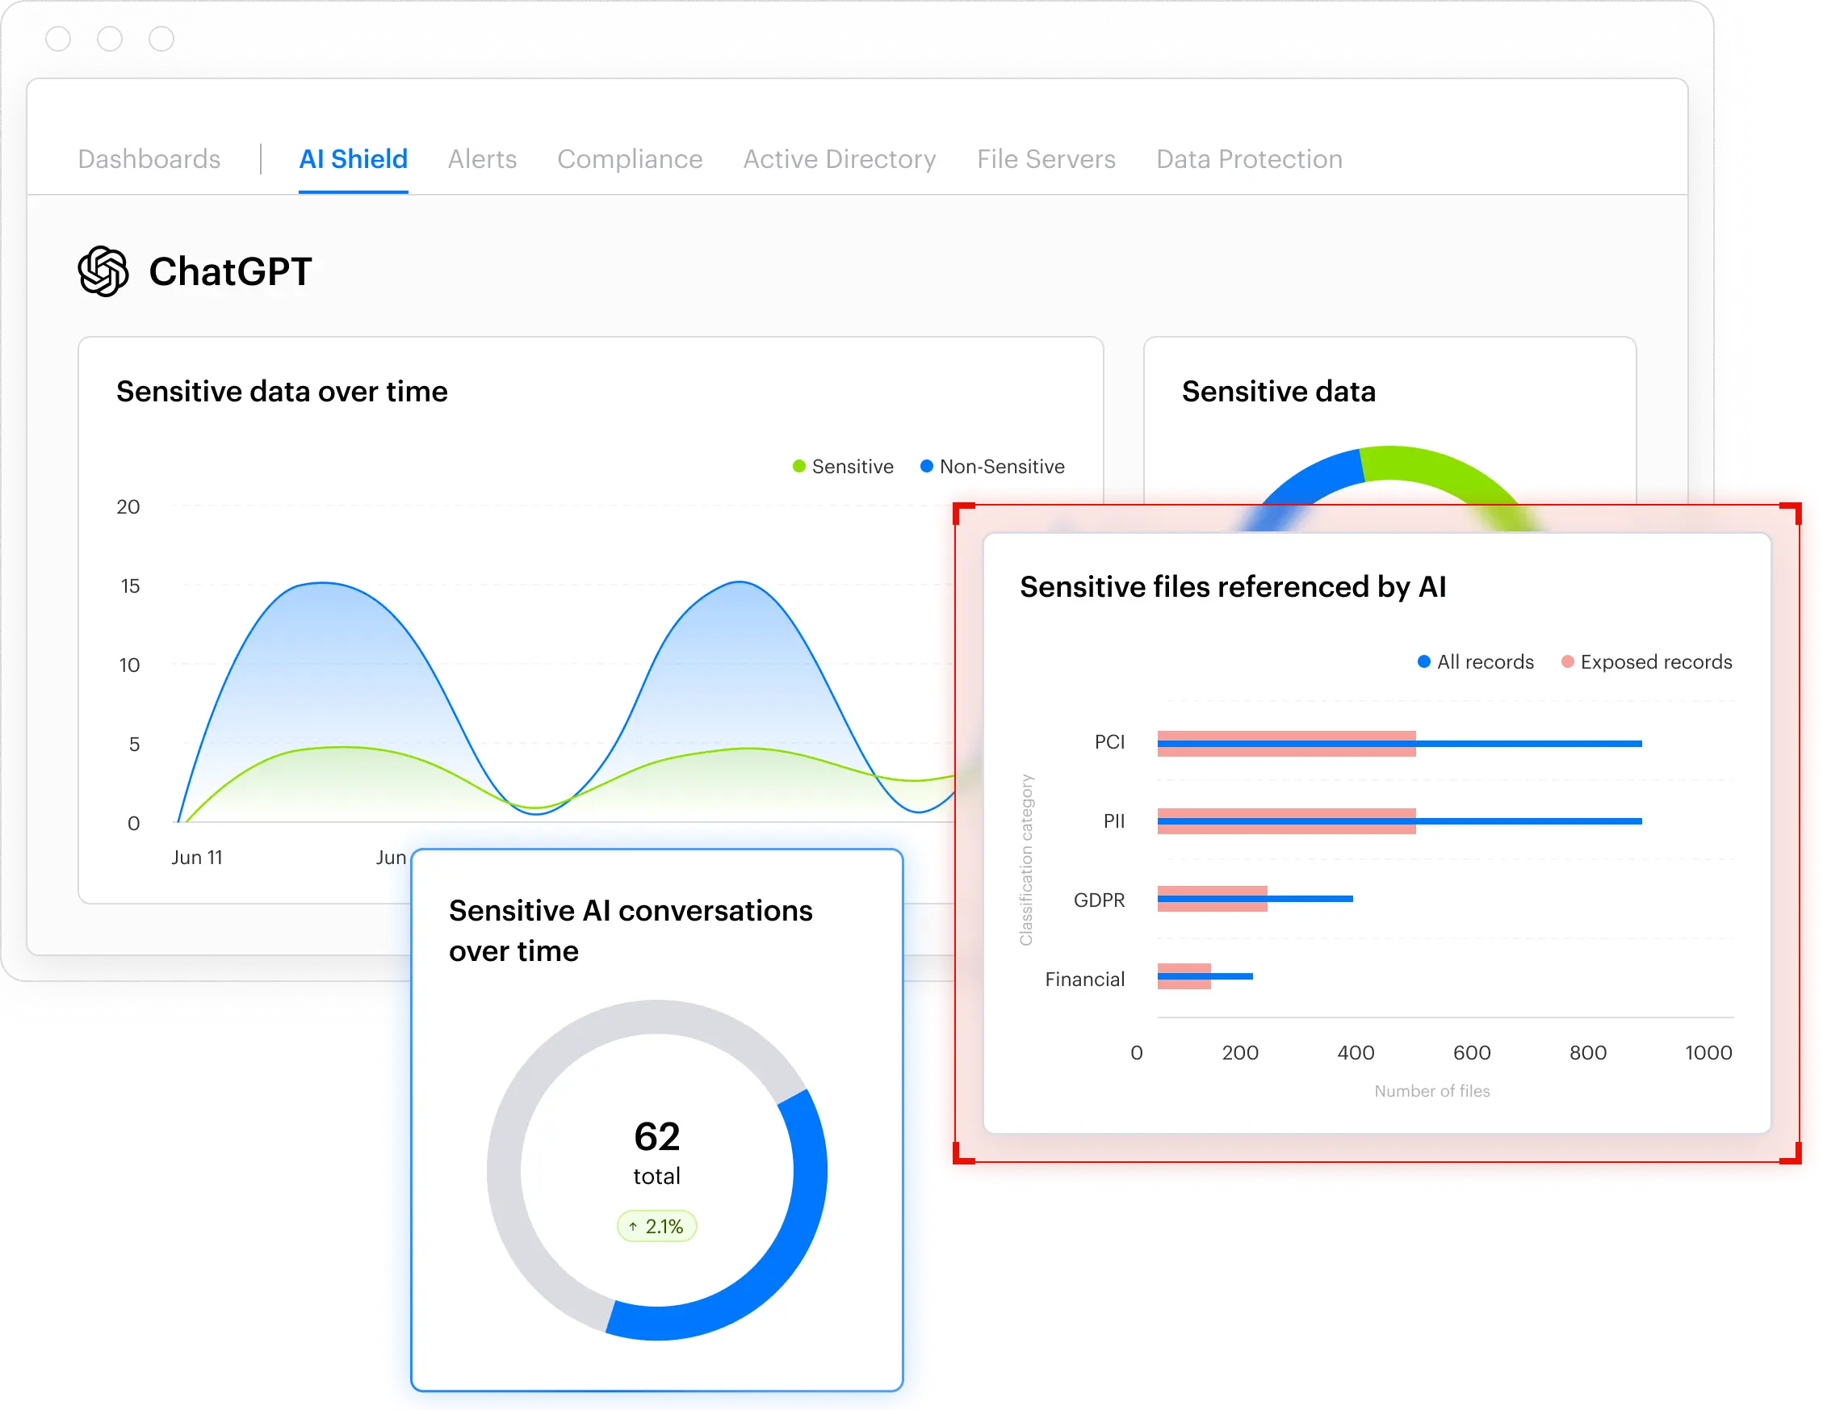Click the PCI category bar

(x=1285, y=743)
